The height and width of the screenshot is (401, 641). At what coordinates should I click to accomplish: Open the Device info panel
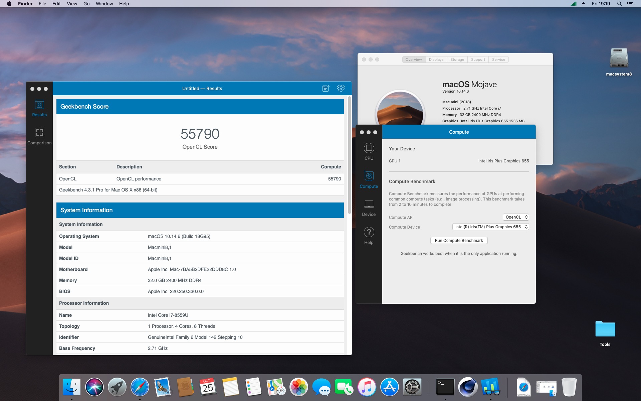coord(369,208)
